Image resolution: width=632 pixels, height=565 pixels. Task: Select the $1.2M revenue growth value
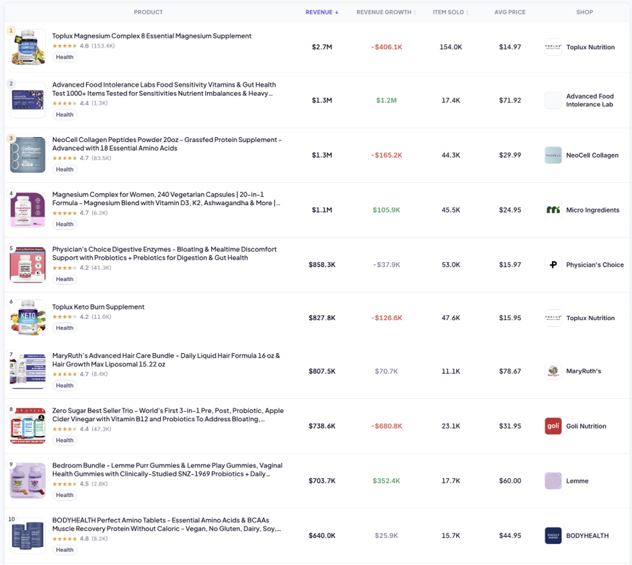[x=387, y=100]
